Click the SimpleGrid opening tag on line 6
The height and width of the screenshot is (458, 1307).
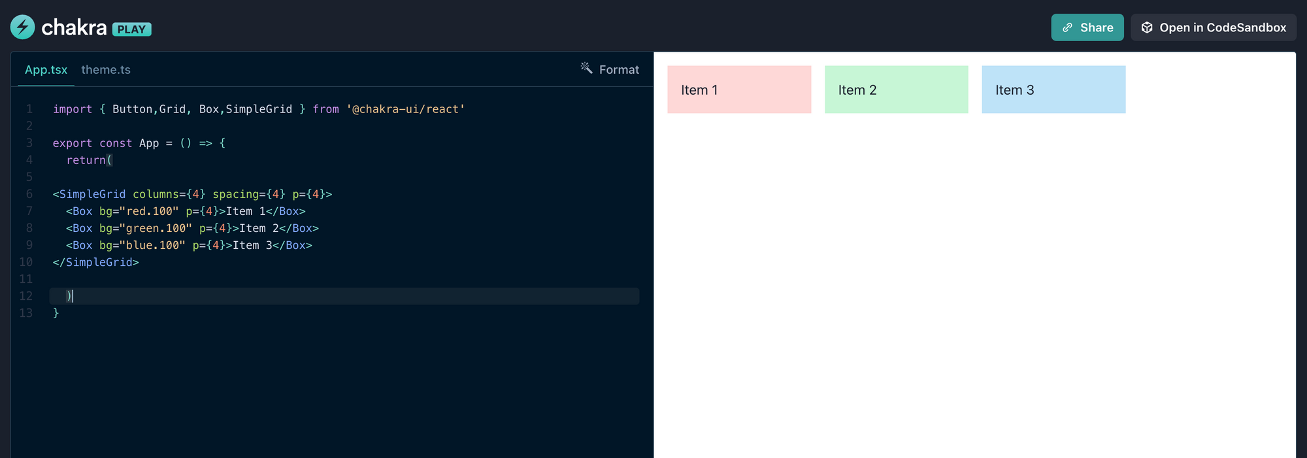coord(92,194)
